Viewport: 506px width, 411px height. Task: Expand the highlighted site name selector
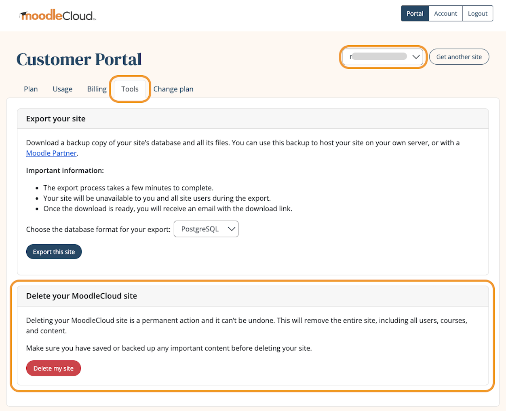click(x=383, y=57)
